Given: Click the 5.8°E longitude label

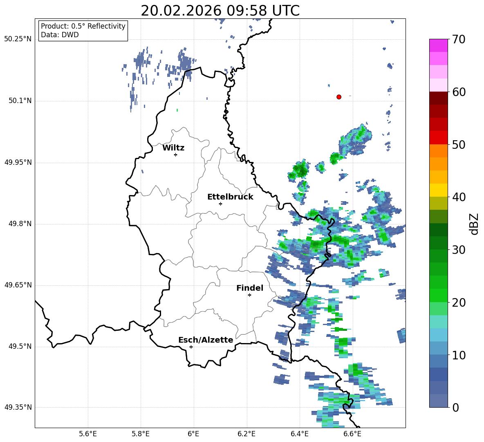Looking at the screenshot, I should point(141,434).
